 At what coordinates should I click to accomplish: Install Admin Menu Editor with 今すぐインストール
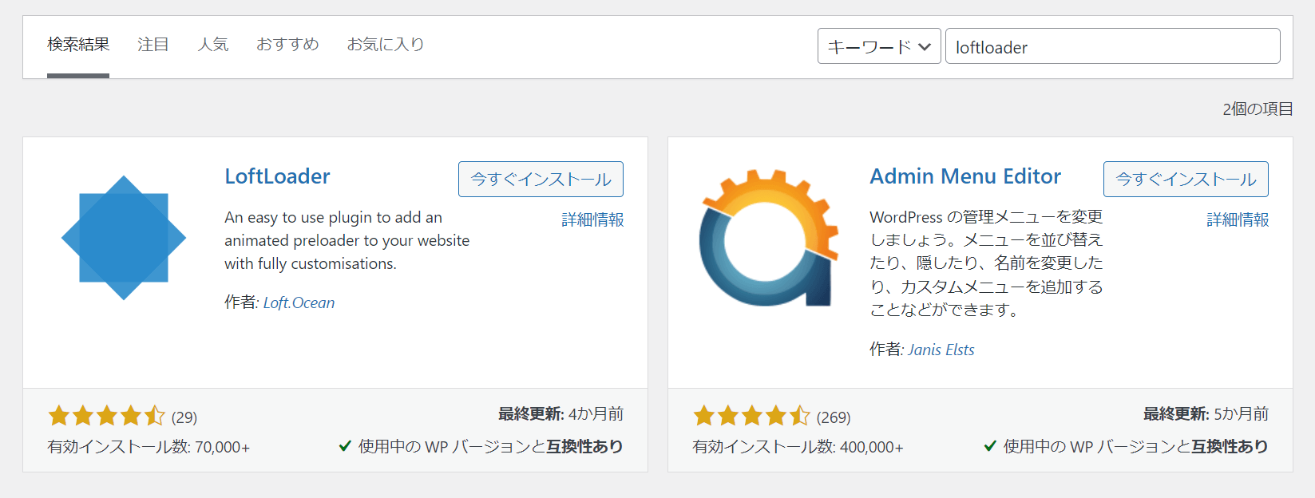tap(1186, 180)
